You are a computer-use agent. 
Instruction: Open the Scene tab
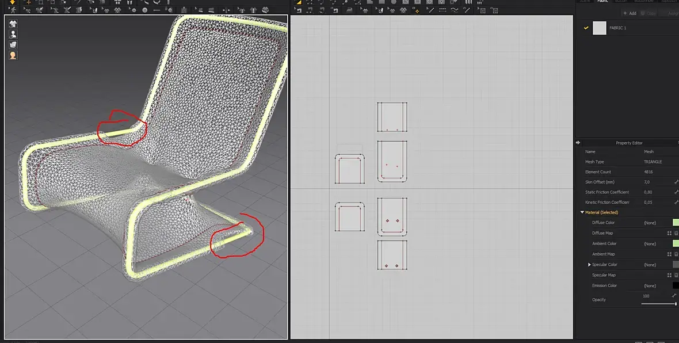(585, 1)
